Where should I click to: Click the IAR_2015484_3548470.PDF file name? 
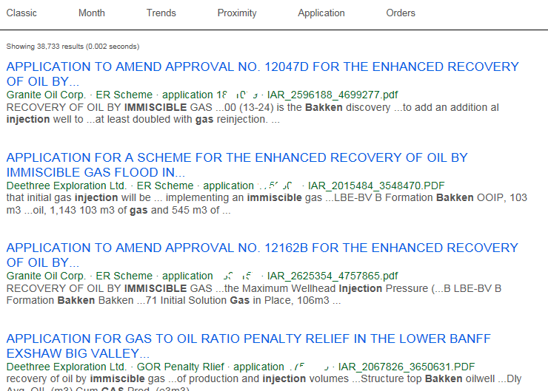[x=376, y=186]
